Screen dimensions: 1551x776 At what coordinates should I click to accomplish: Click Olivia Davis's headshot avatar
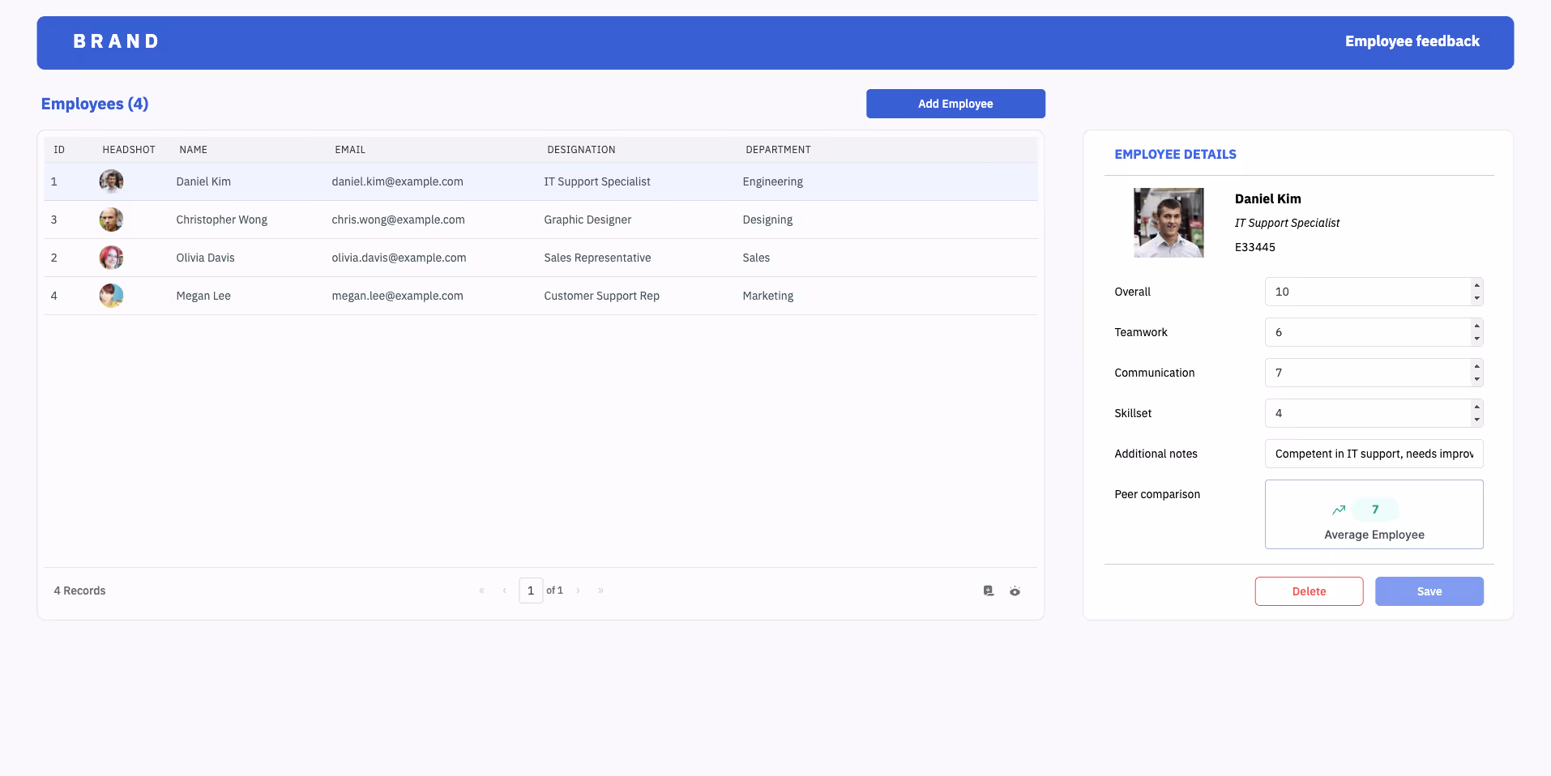pyautogui.click(x=111, y=258)
